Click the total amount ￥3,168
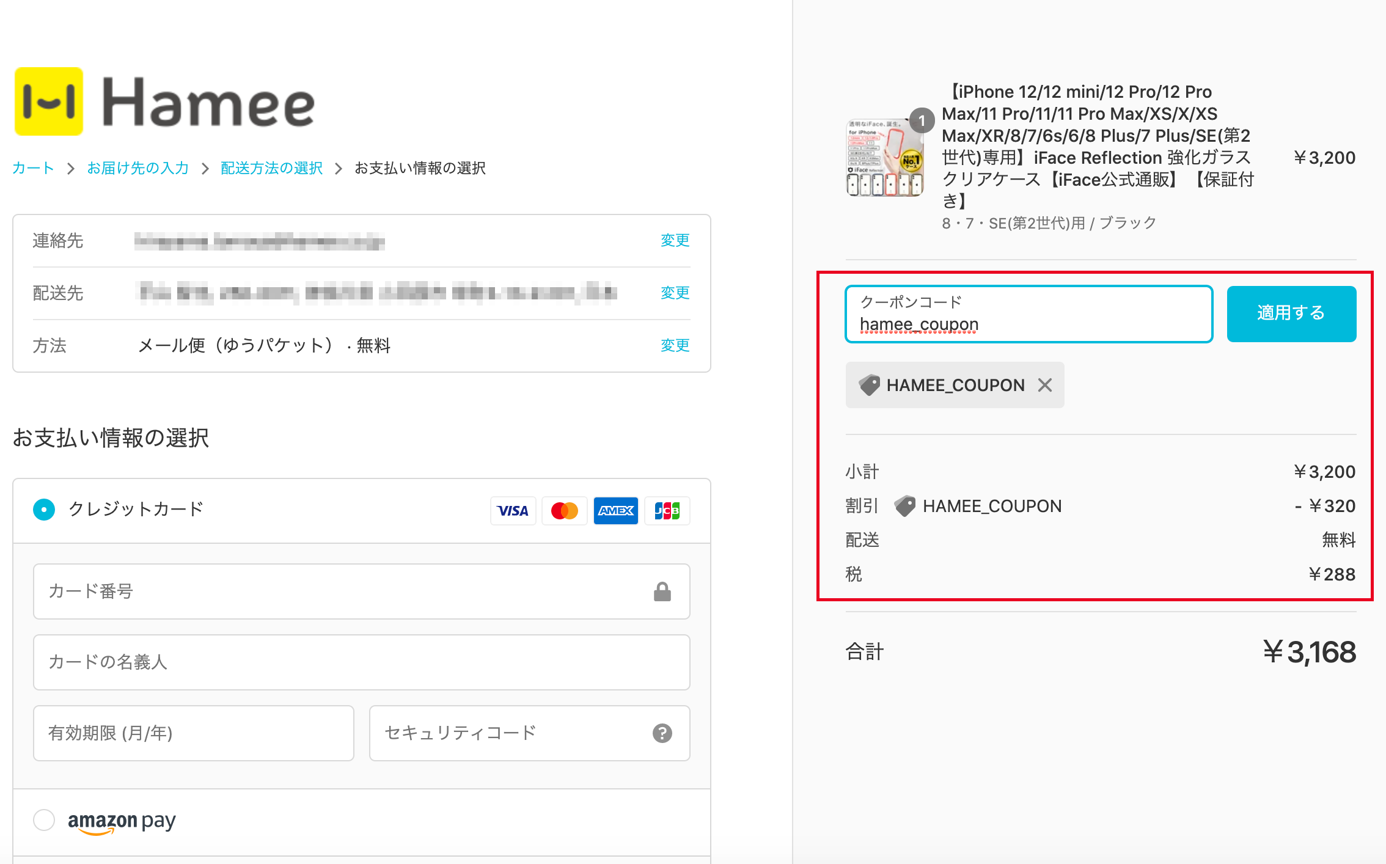The width and height of the screenshot is (1386, 864). coord(1309,652)
